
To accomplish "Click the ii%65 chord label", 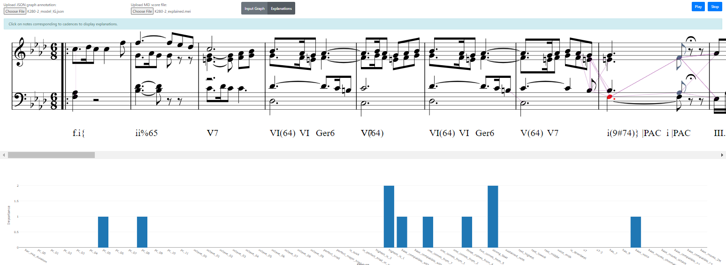I will pyautogui.click(x=146, y=133).
